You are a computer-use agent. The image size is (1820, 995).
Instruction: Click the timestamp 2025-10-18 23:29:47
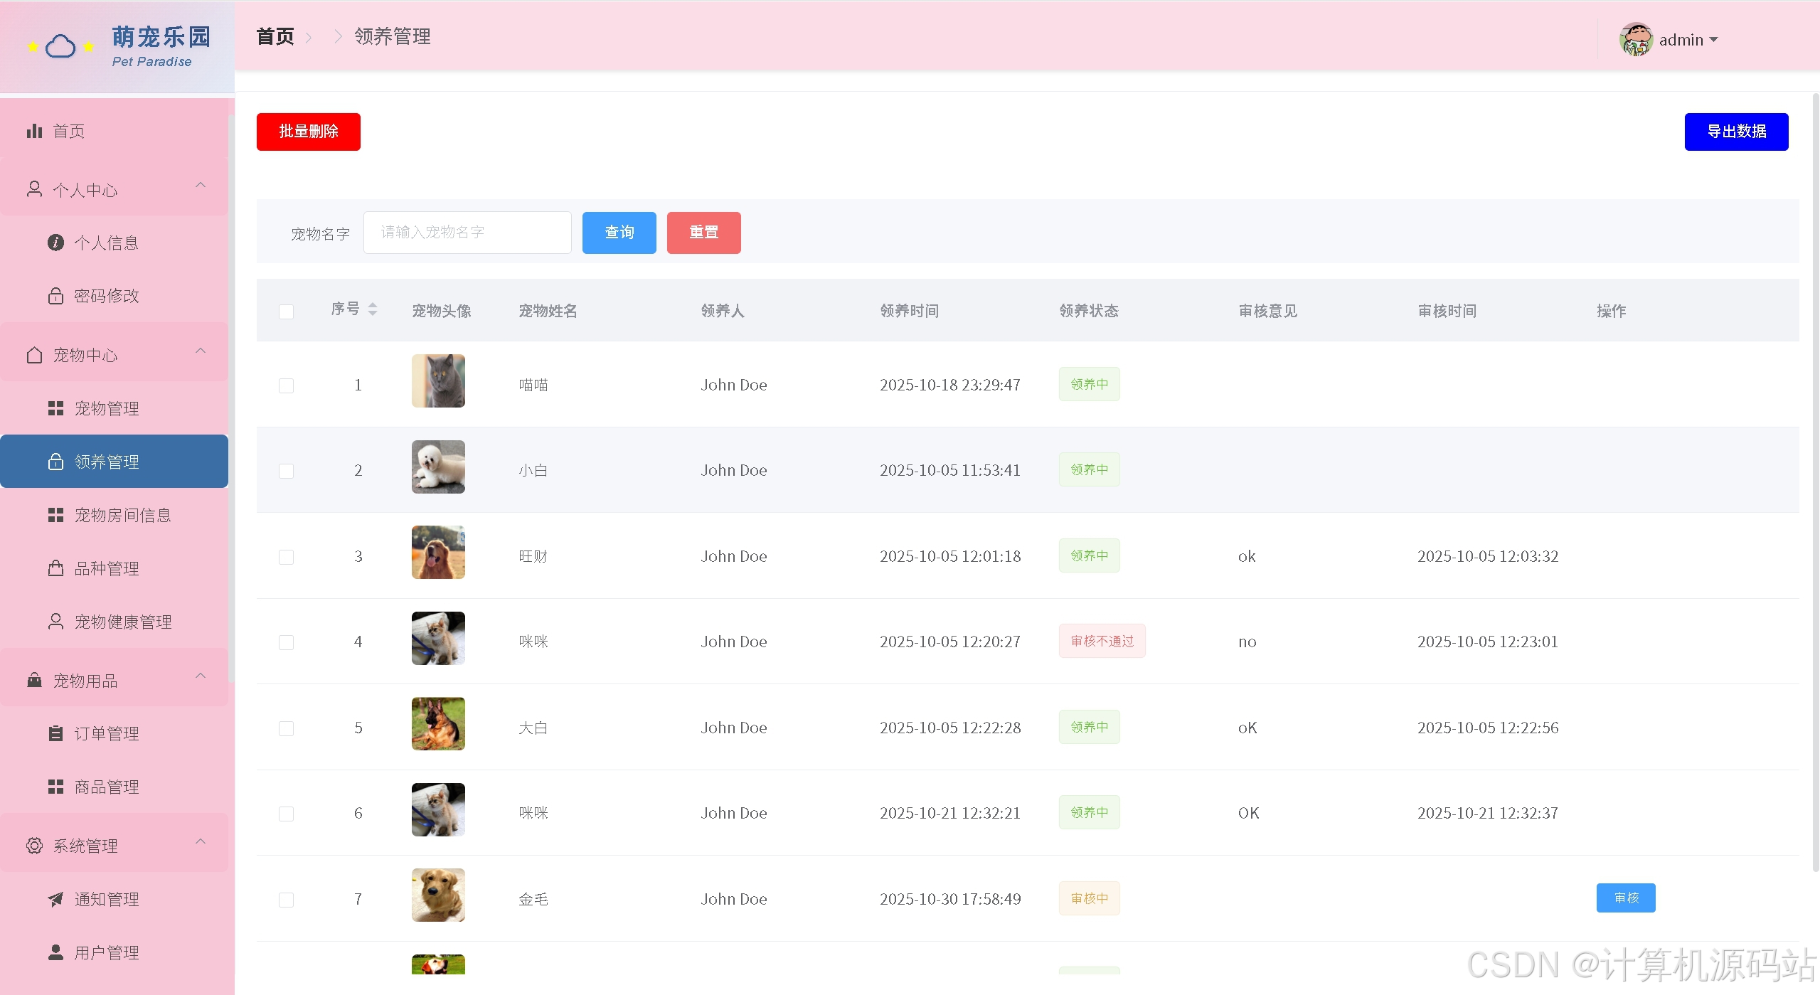[950, 385]
